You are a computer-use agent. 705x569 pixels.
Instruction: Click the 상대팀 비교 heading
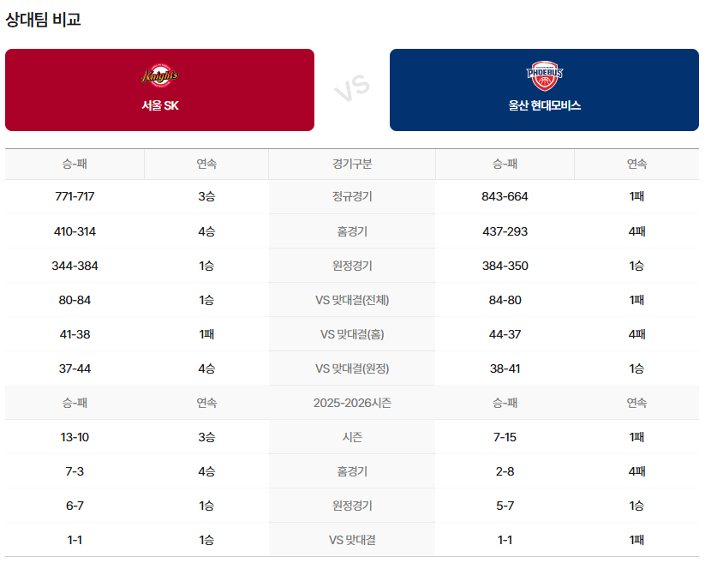43,19
